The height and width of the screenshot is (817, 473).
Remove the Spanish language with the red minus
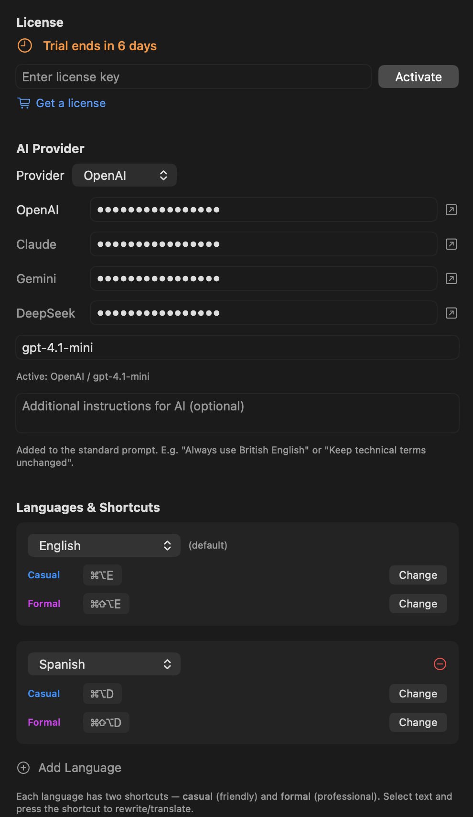click(x=440, y=664)
